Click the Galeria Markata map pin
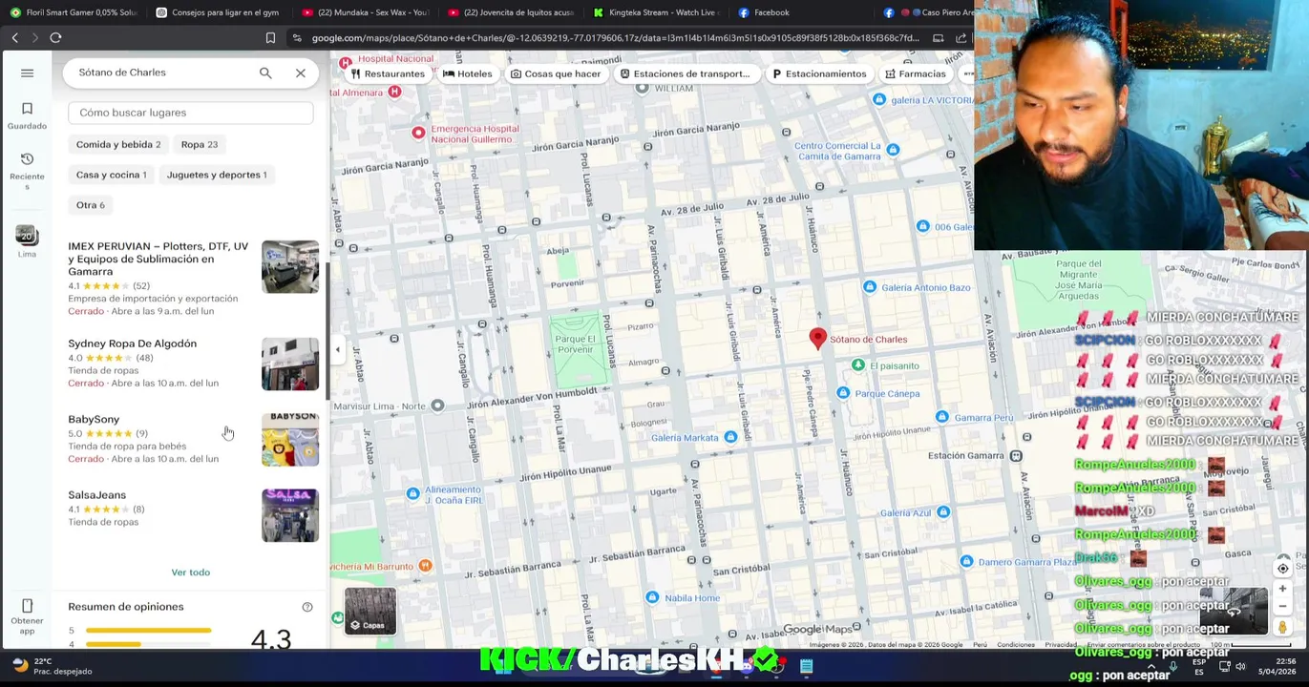The width and height of the screenshot is (1309, 687). [x=730, y=437]
